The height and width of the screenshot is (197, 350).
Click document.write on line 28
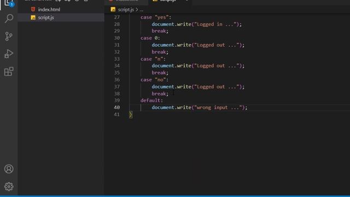[x=171, y=24]
